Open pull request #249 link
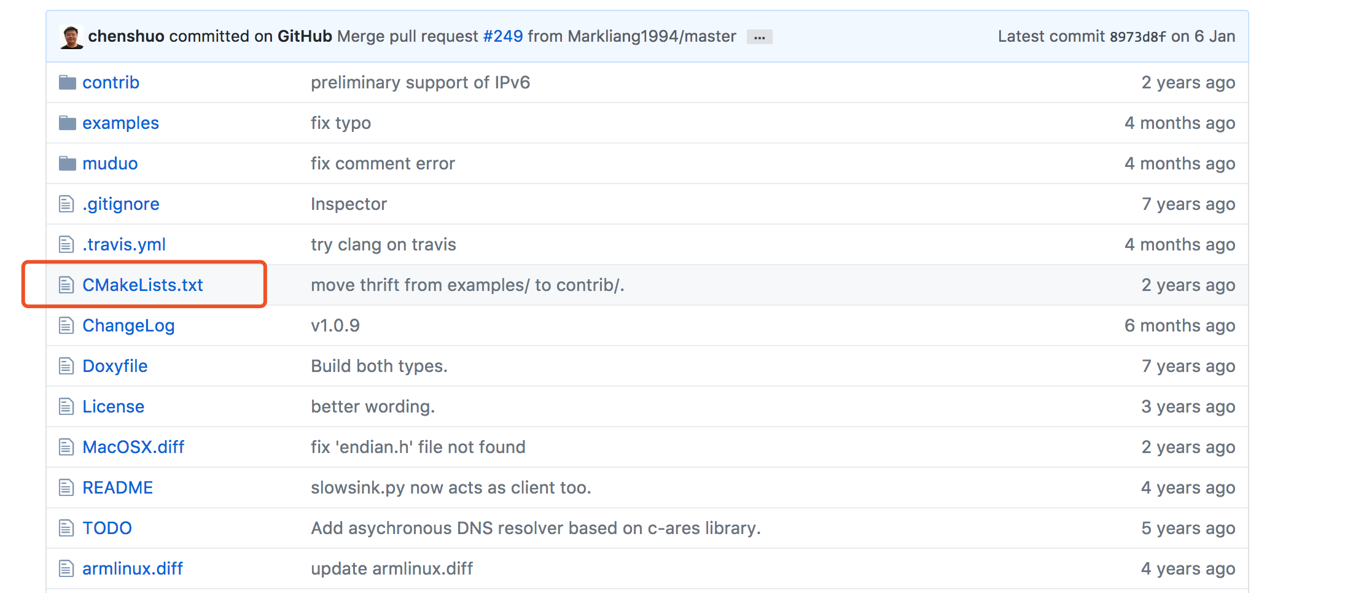Screen dimensions: 1361x593 coord(502,36)
